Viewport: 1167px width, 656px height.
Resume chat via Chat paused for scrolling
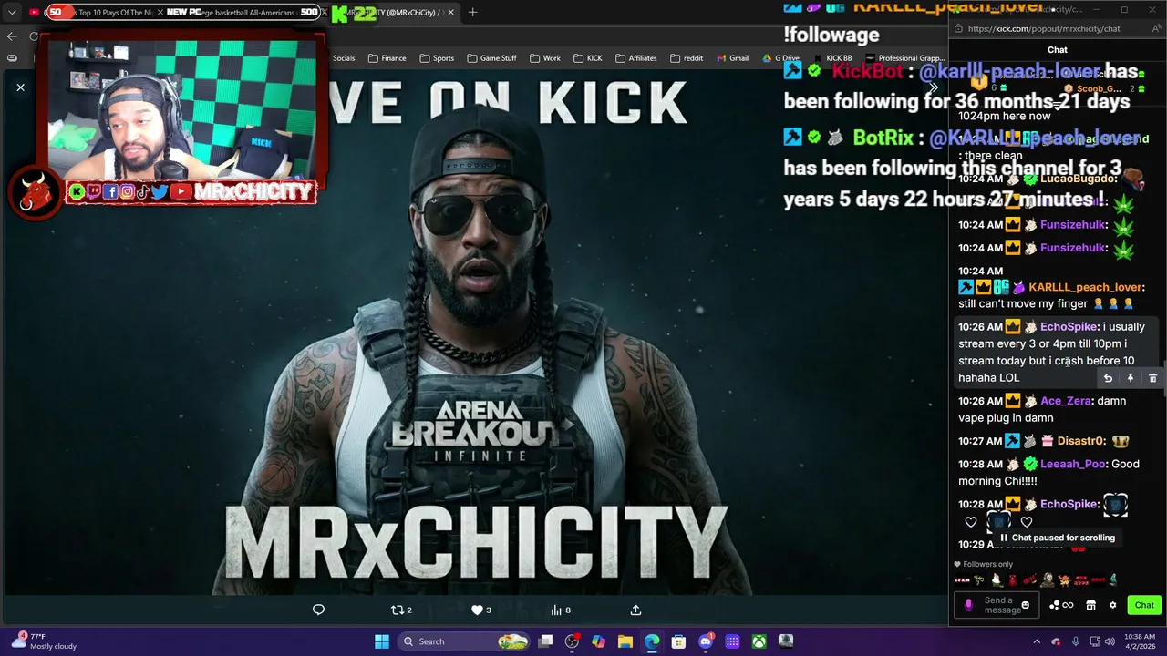coord(1058,538)
